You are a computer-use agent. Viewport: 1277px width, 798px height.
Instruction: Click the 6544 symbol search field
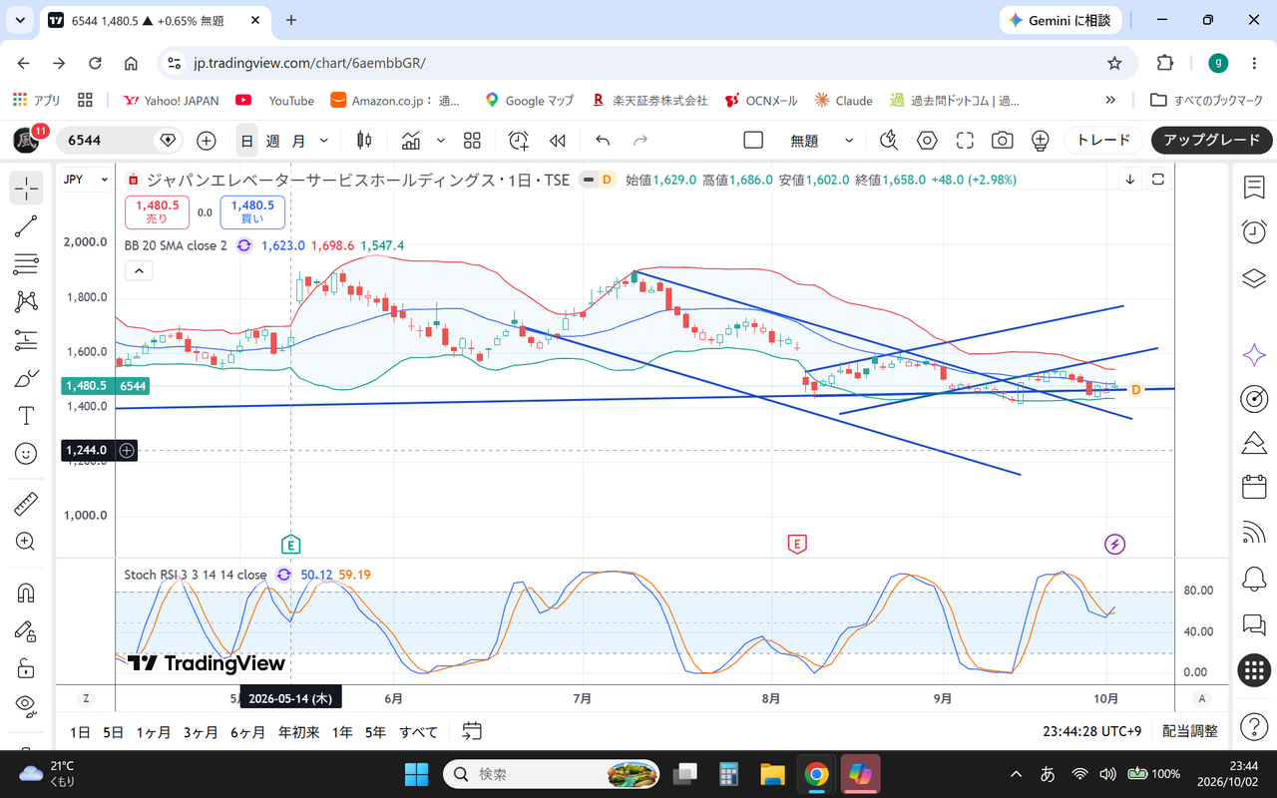tap(120, 141)
